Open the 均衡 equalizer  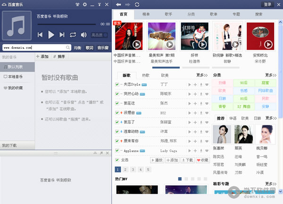[77, 48]
